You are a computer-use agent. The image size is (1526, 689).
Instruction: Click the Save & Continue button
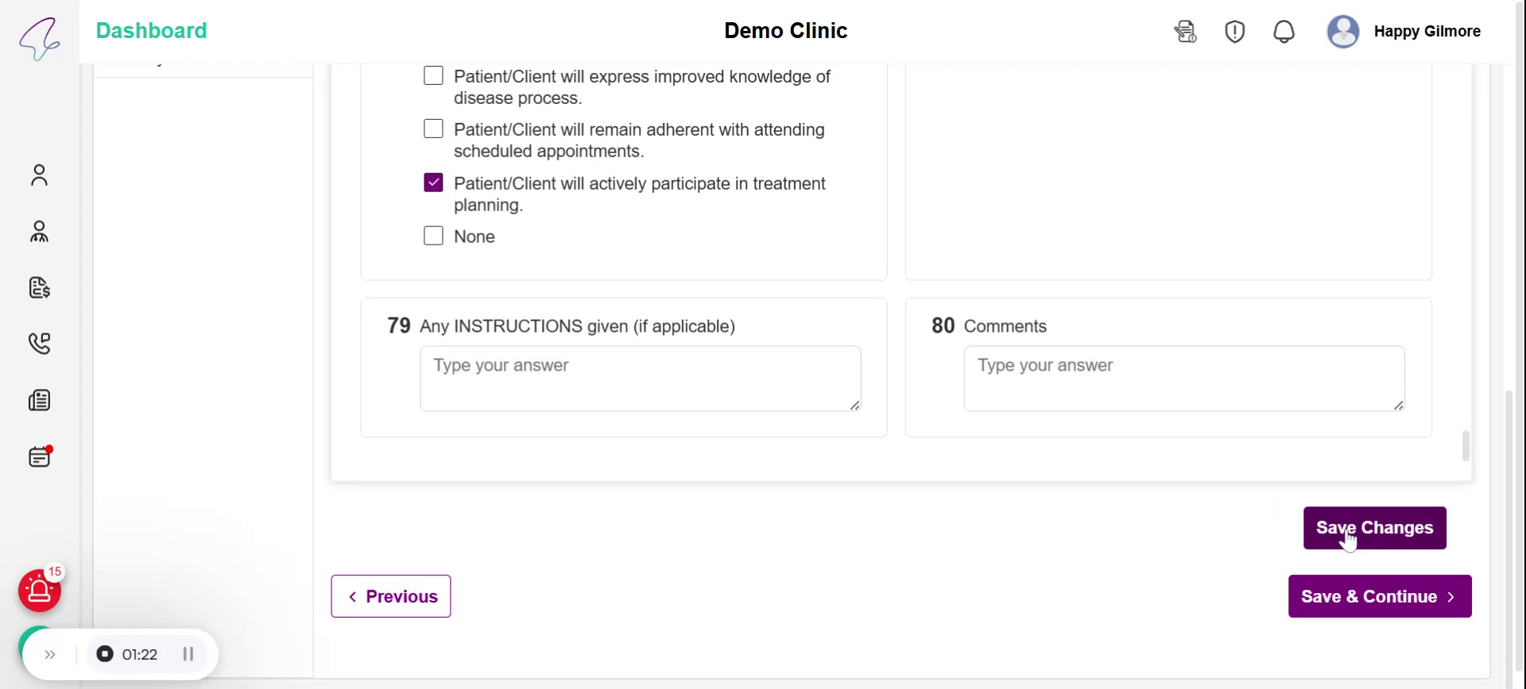(1379, 596)
